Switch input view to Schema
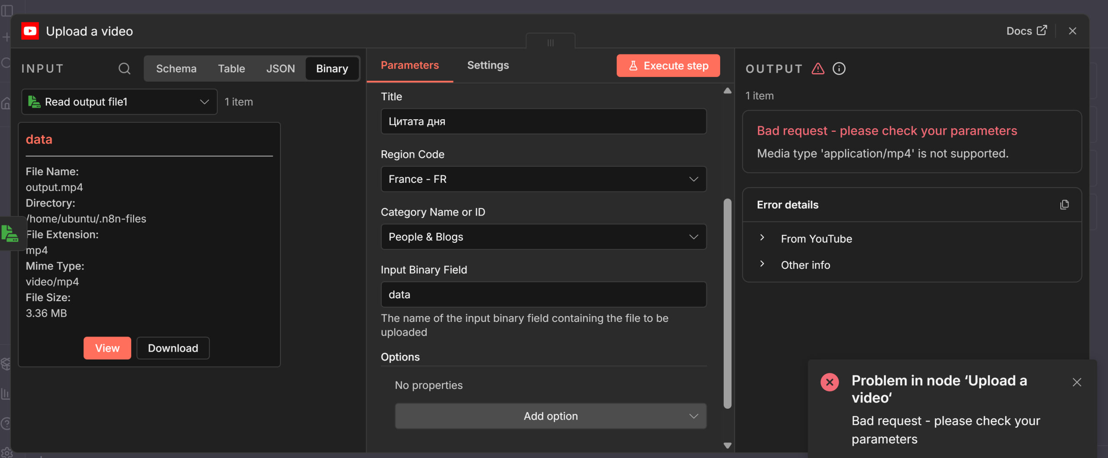Screen dimensions: 1108x458 point(176,69)
